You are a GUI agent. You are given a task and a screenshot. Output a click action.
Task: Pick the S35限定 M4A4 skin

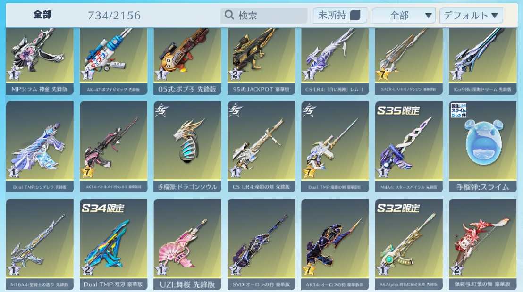[409, 147]
